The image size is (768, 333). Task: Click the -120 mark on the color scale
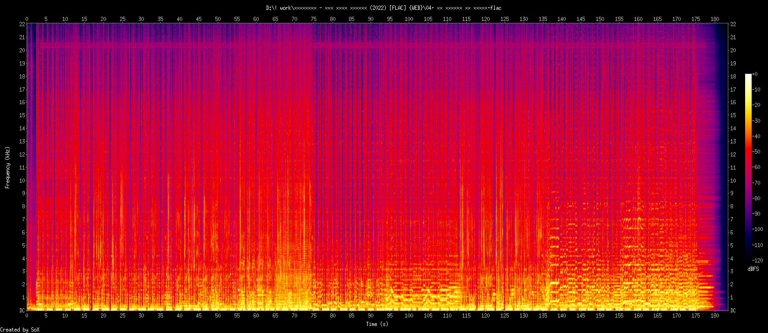point(757,260)
